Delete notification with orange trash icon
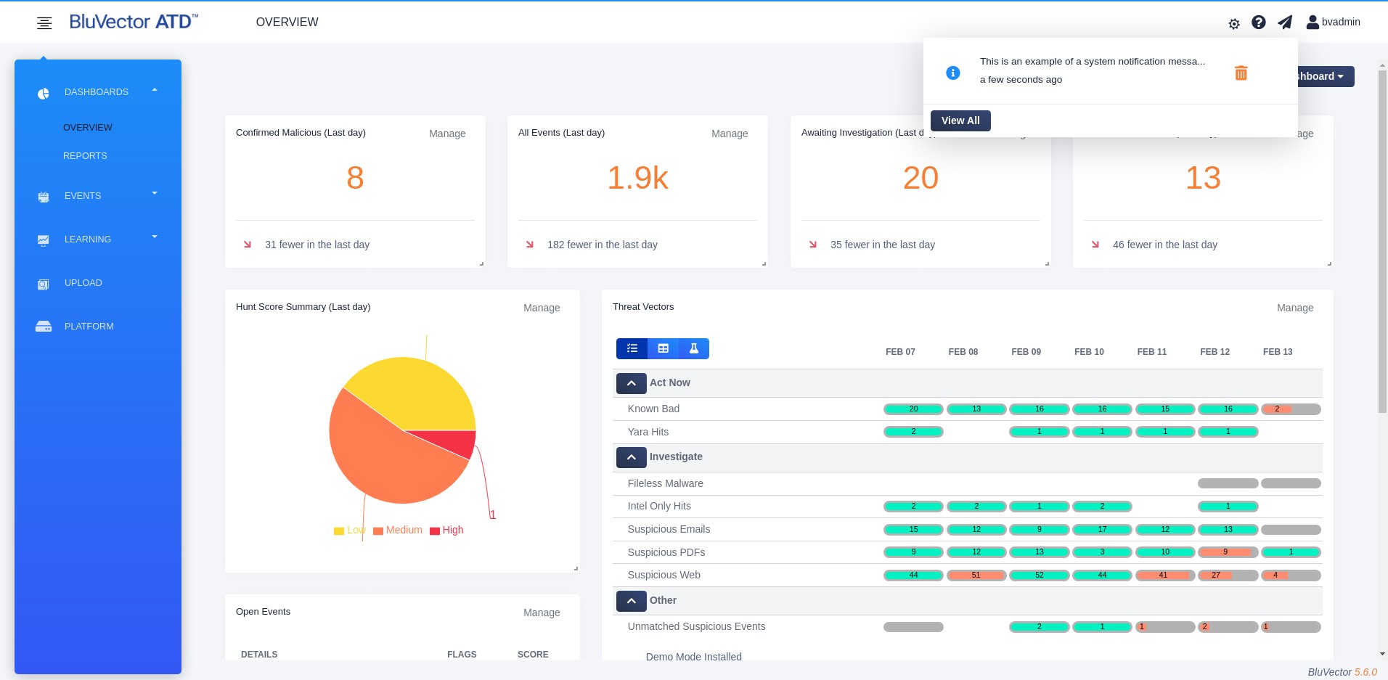The width and height of the screenshot is (1388, 680). click(1241, 73)
